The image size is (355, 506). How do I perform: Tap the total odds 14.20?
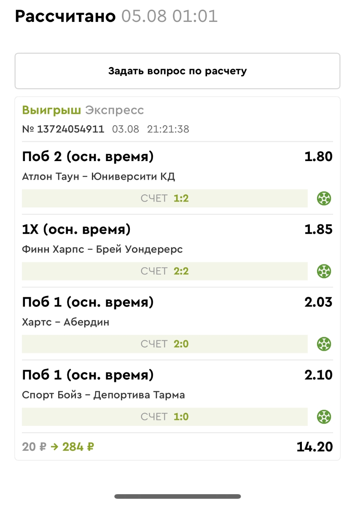click(x=315, y=447)
